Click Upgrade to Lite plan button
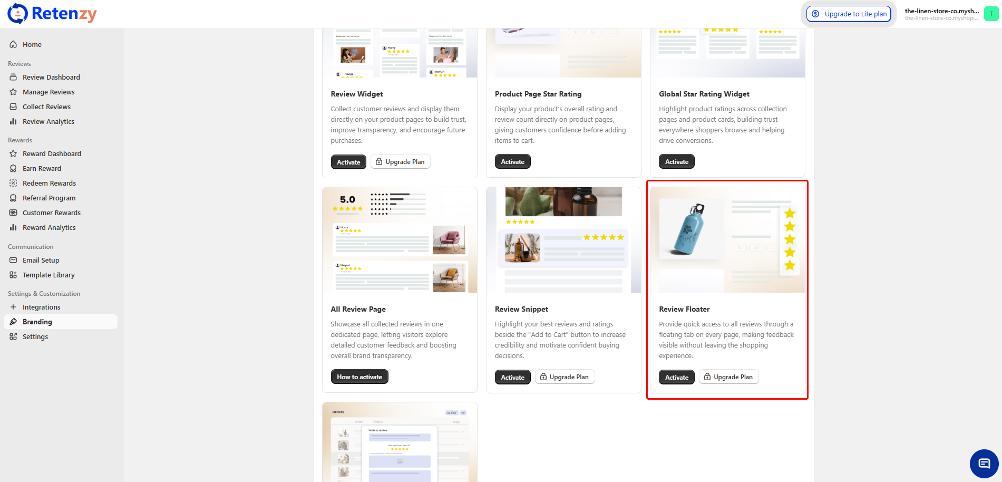1002x482 pixels. 849,14
